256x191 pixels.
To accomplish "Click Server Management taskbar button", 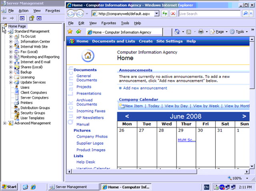I will click(x=74, y=187).
